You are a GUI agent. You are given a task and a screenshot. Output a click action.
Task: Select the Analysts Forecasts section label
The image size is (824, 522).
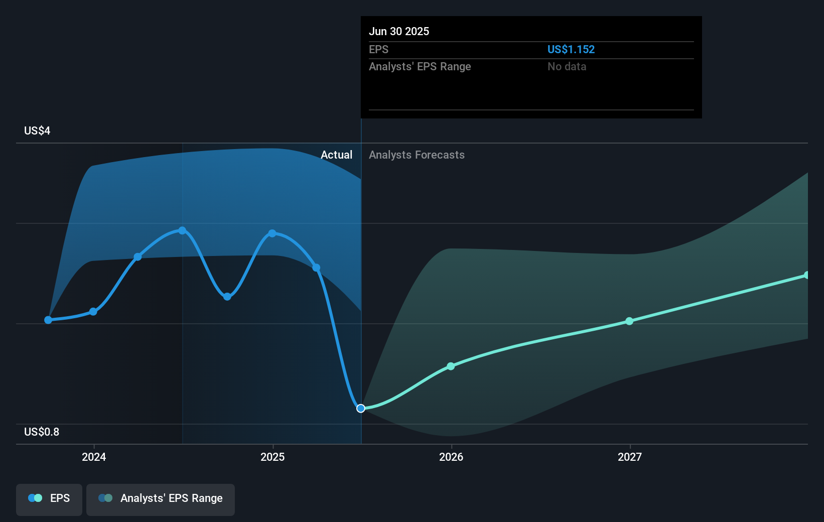coord(417,155)
